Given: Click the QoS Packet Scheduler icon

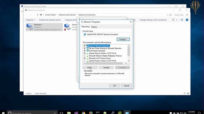Looking at the screenshot, I should click(x=87, y=51).
